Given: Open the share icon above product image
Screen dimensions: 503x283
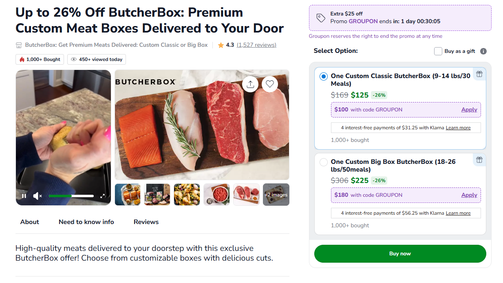Looking at the screenshot, I should coord(250,84).
